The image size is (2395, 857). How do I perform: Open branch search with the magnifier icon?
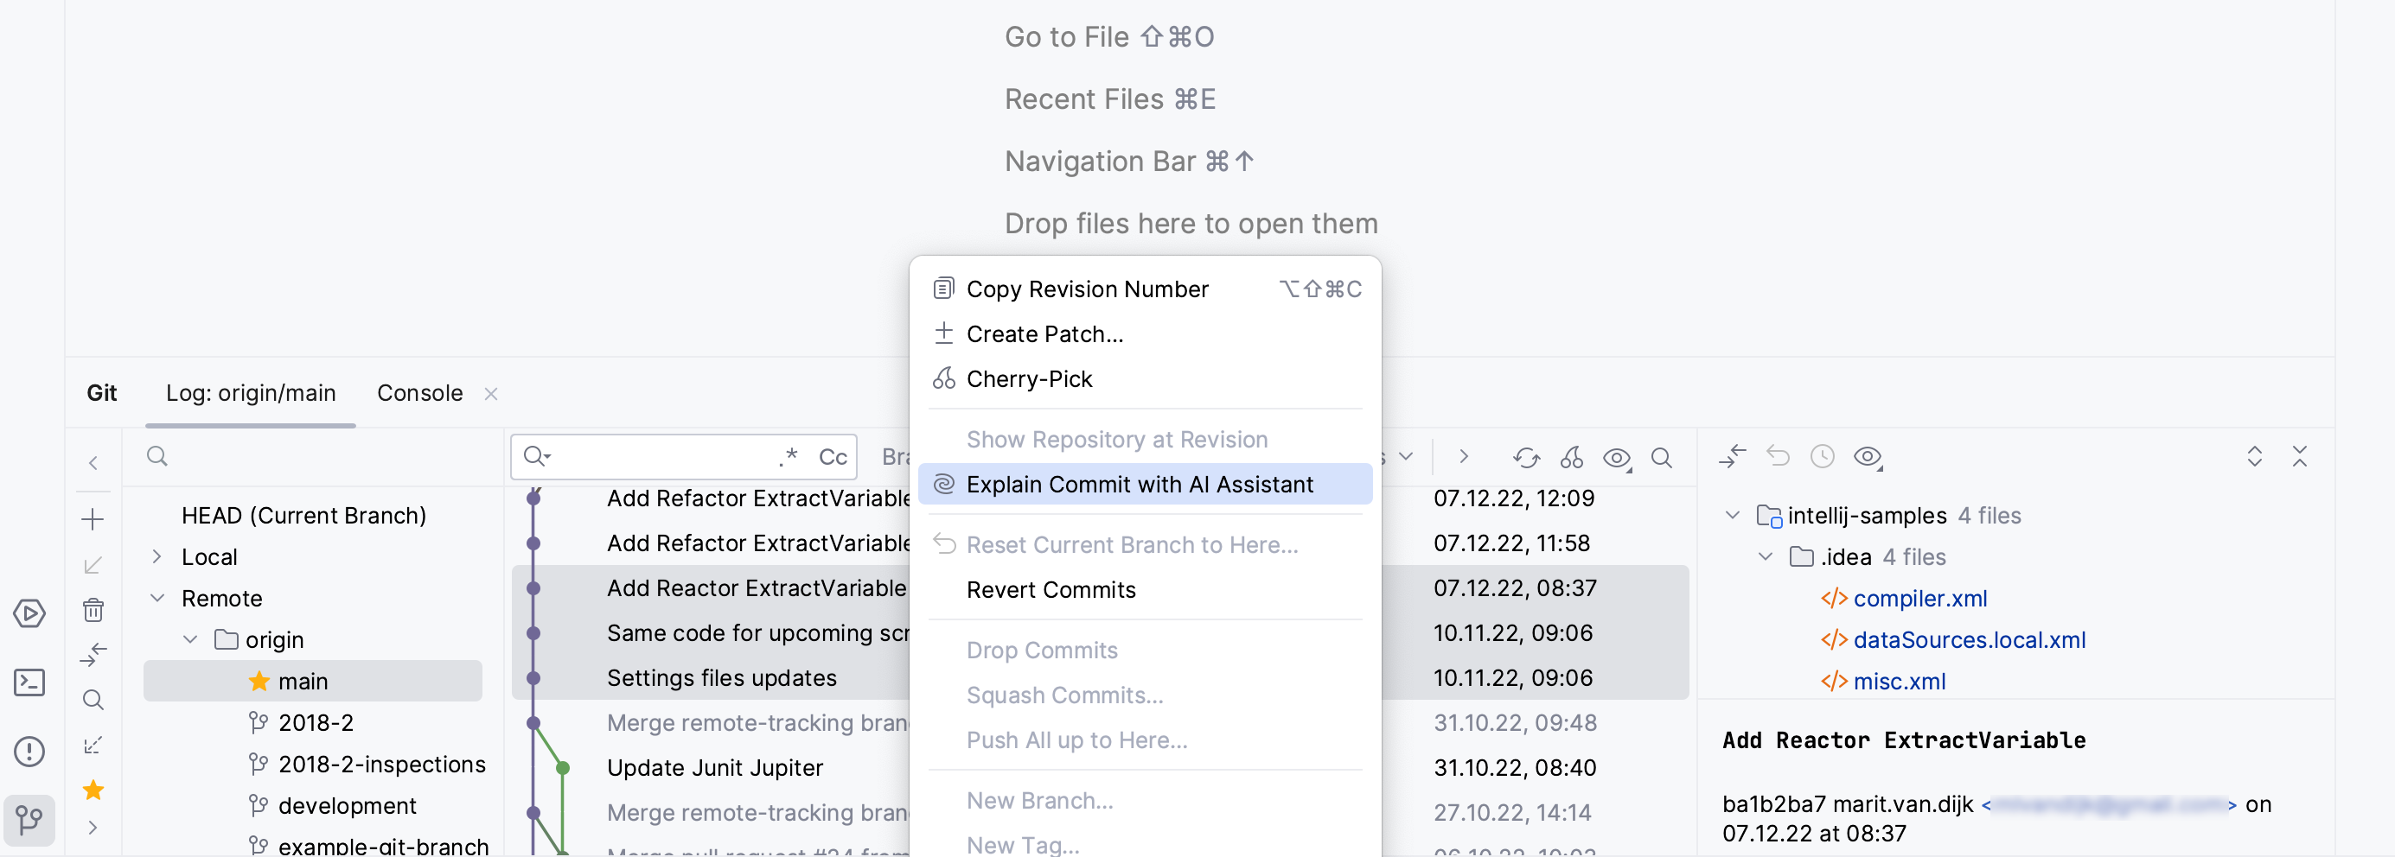[93, 699]
